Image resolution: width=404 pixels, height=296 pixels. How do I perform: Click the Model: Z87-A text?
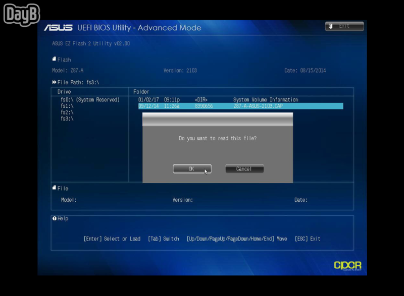point(68,71)
